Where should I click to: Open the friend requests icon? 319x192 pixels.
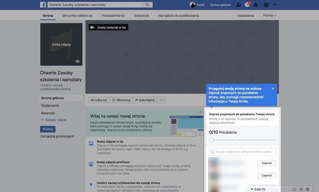[239, 5]
